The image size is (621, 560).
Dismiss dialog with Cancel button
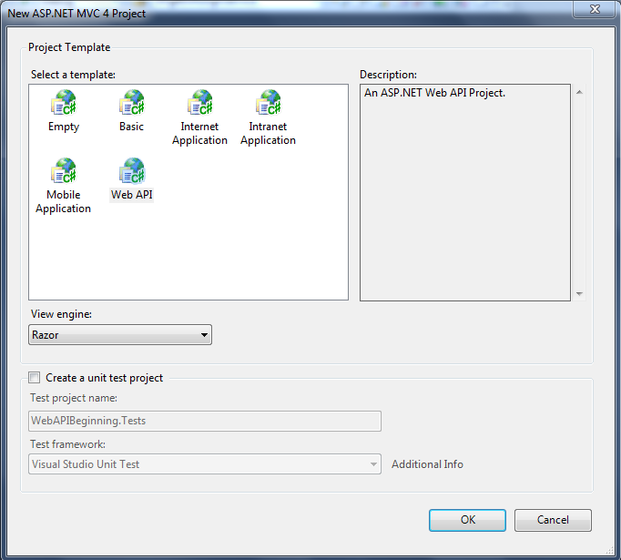(x=553, y=520)
